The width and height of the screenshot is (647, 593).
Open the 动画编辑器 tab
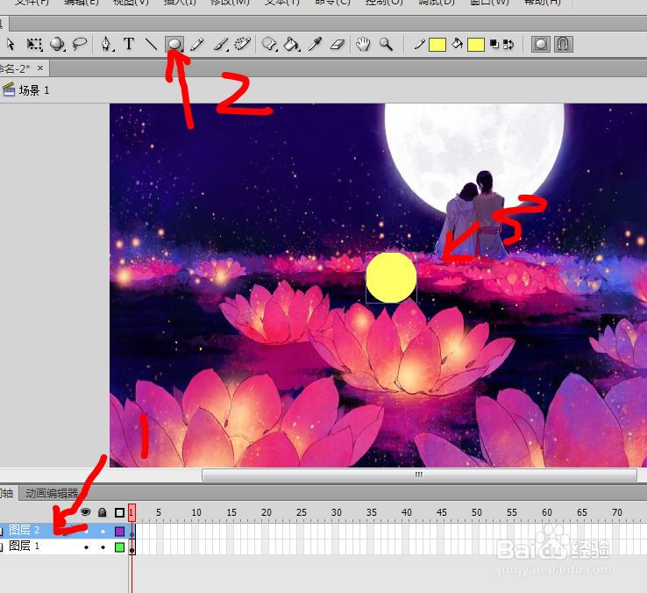coord(52,493)
